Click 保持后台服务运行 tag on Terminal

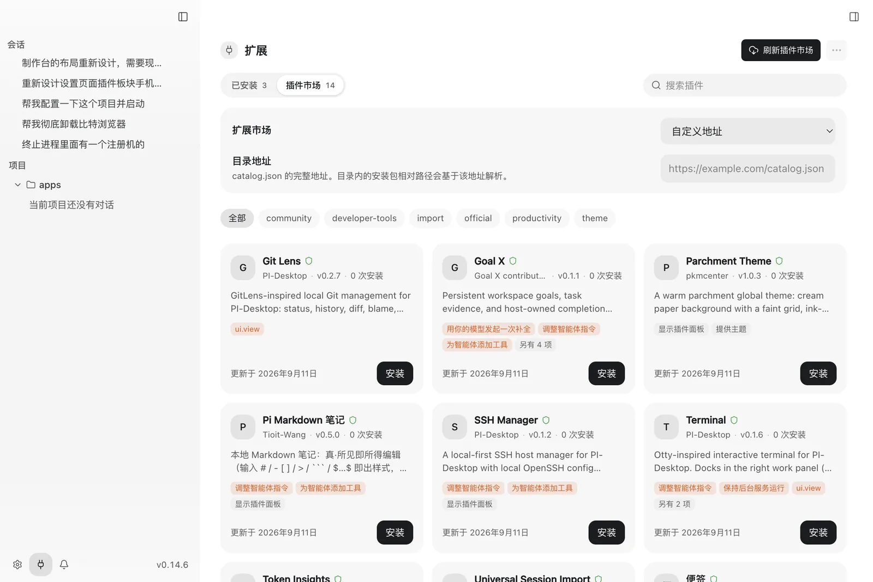(754, 488)
